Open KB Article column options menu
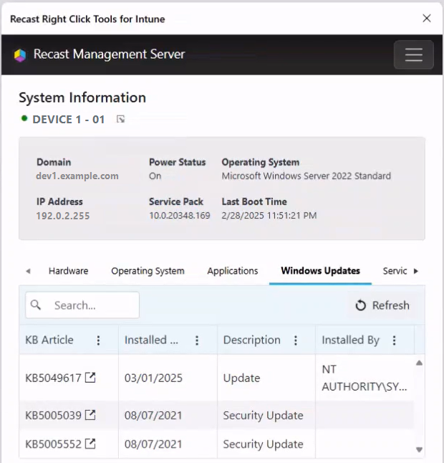Screen dimensions: 444x463 pos(99,340)
